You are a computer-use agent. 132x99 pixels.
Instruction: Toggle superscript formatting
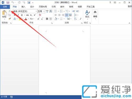tap(35, 15)
